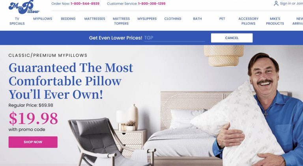Open the Accessory Pillows category

pyautogui.click(x=248, y=21)
